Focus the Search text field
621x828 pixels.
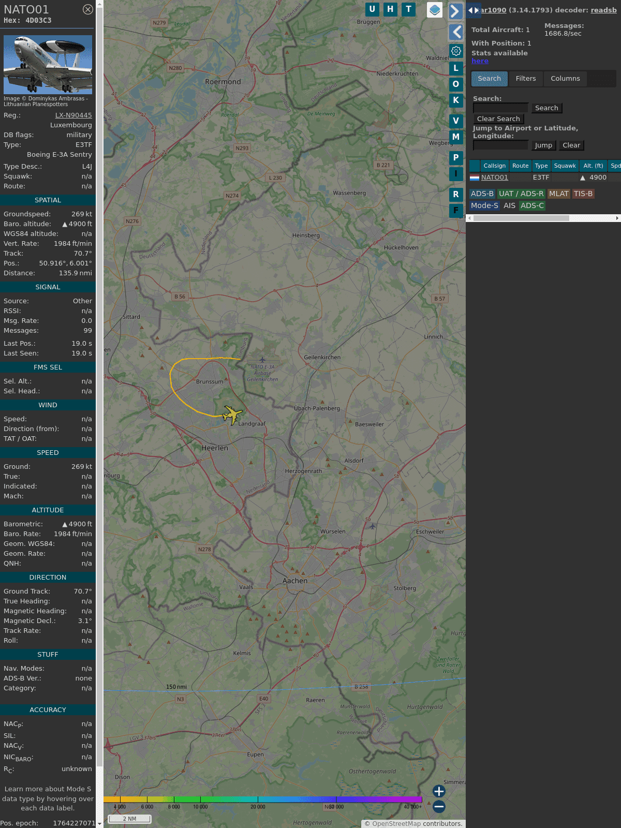(500, 108)
